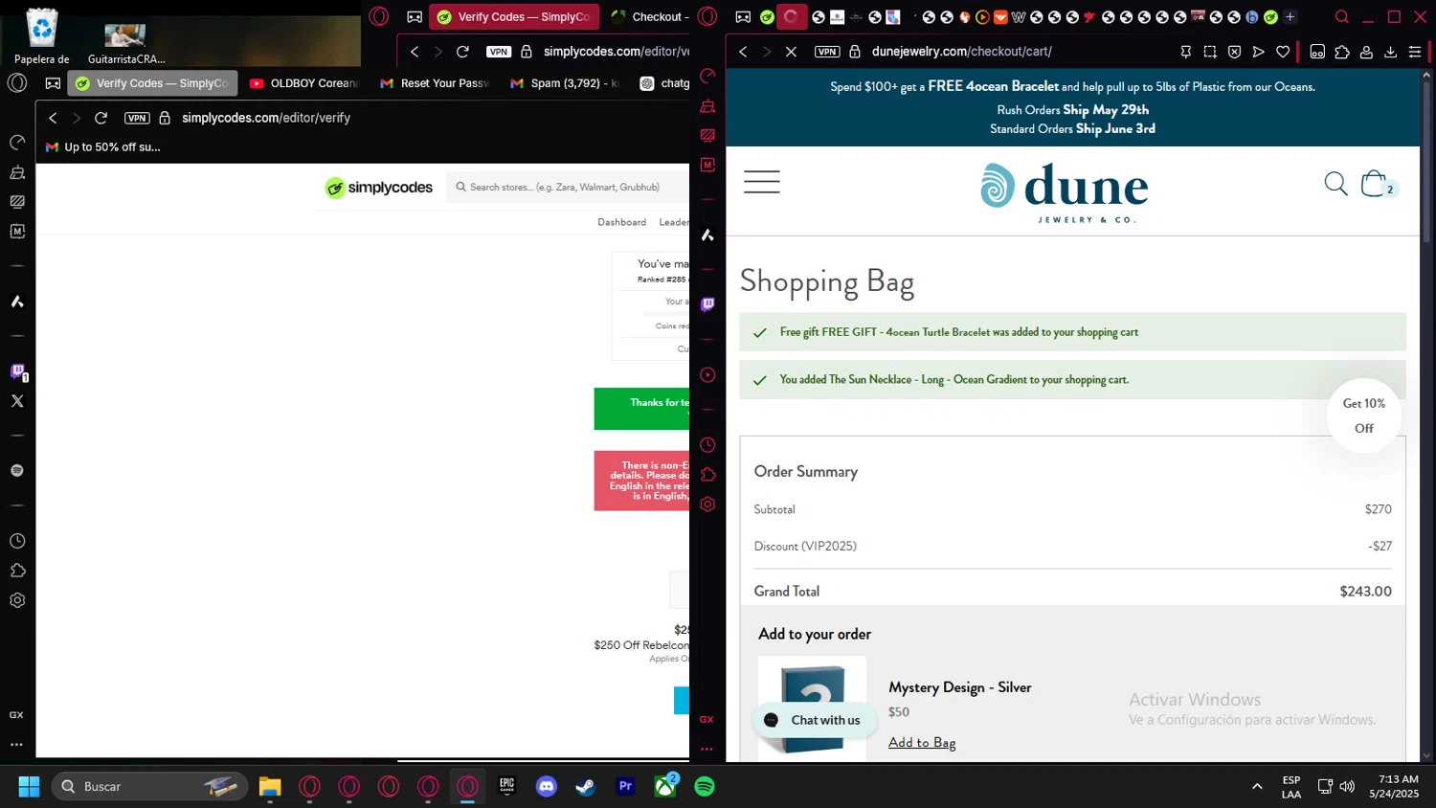
Task: Open Spotify icon in left Opera sidebar
Action: (x=17, y=470)
